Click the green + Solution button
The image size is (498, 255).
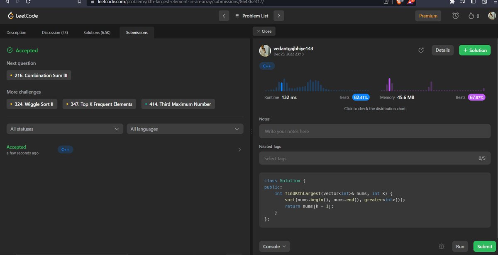(x=475, y=50)
